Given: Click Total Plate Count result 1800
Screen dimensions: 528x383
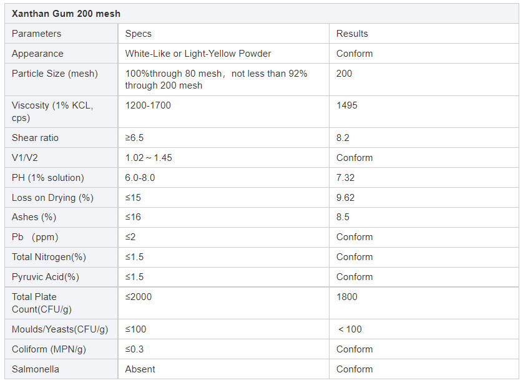Looking at the screenshot, I should pyautogui.click(x=347, y=297).
